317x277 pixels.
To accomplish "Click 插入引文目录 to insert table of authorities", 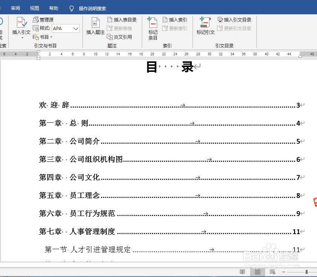I will coord(234,19).
